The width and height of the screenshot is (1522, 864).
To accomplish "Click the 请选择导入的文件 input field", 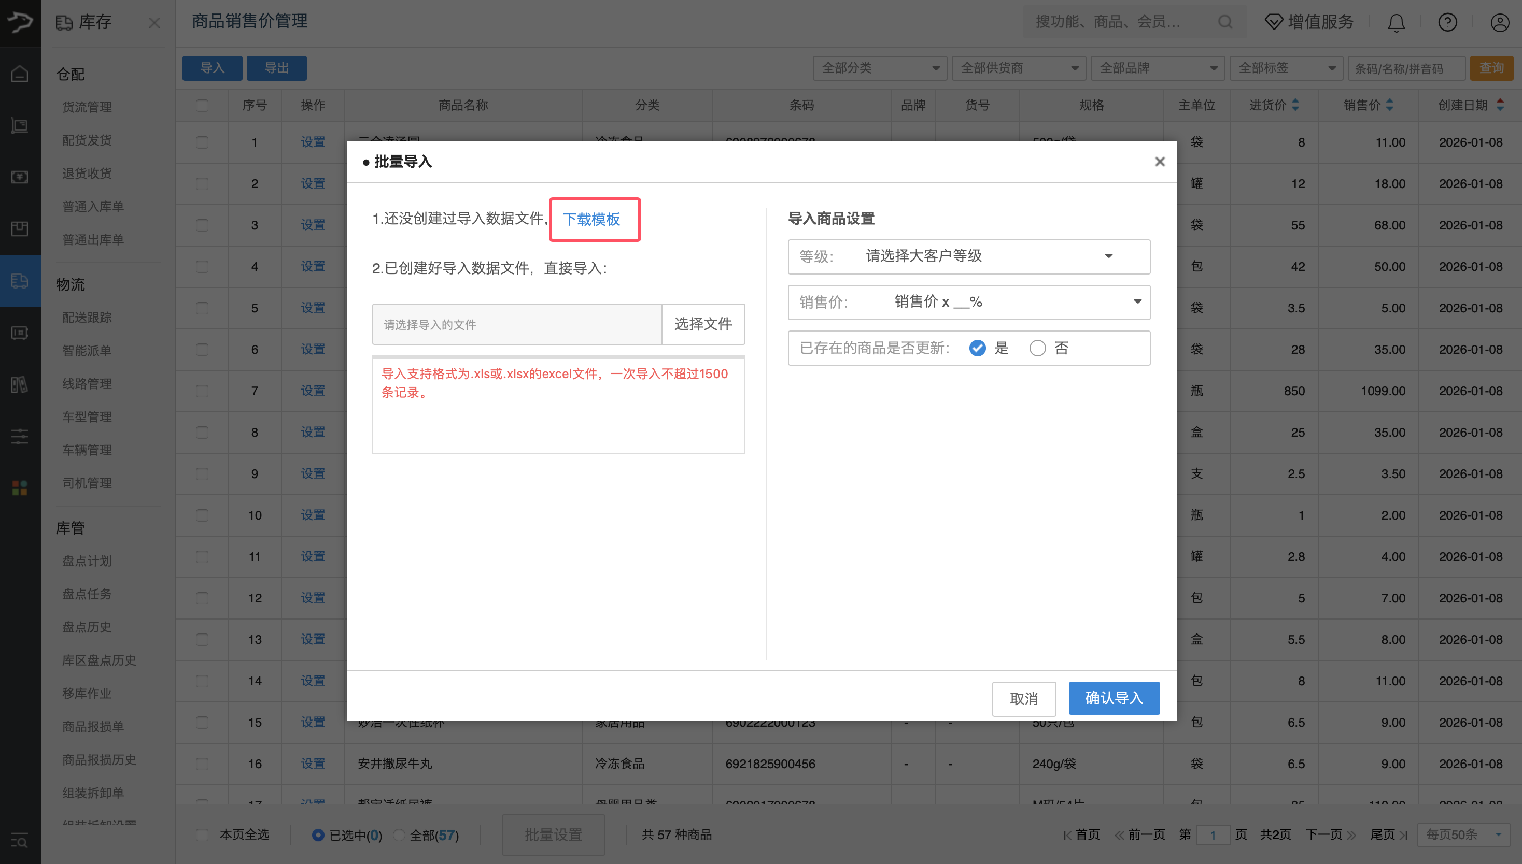I will 517,324.
